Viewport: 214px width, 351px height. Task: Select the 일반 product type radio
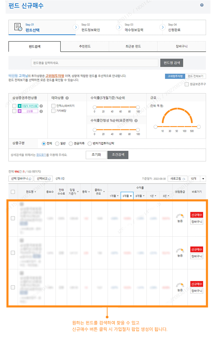57,144
